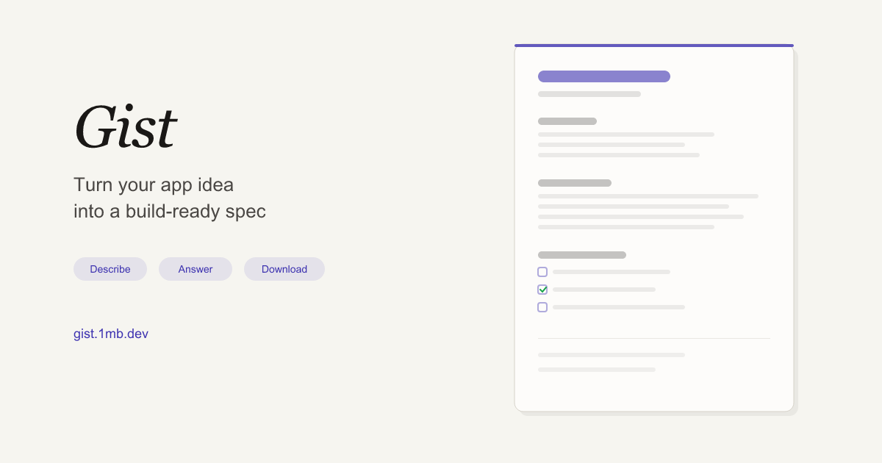The width and height of the screenshot is (882, 463).
Task: Select the Answer pill button
Action: 196,269
